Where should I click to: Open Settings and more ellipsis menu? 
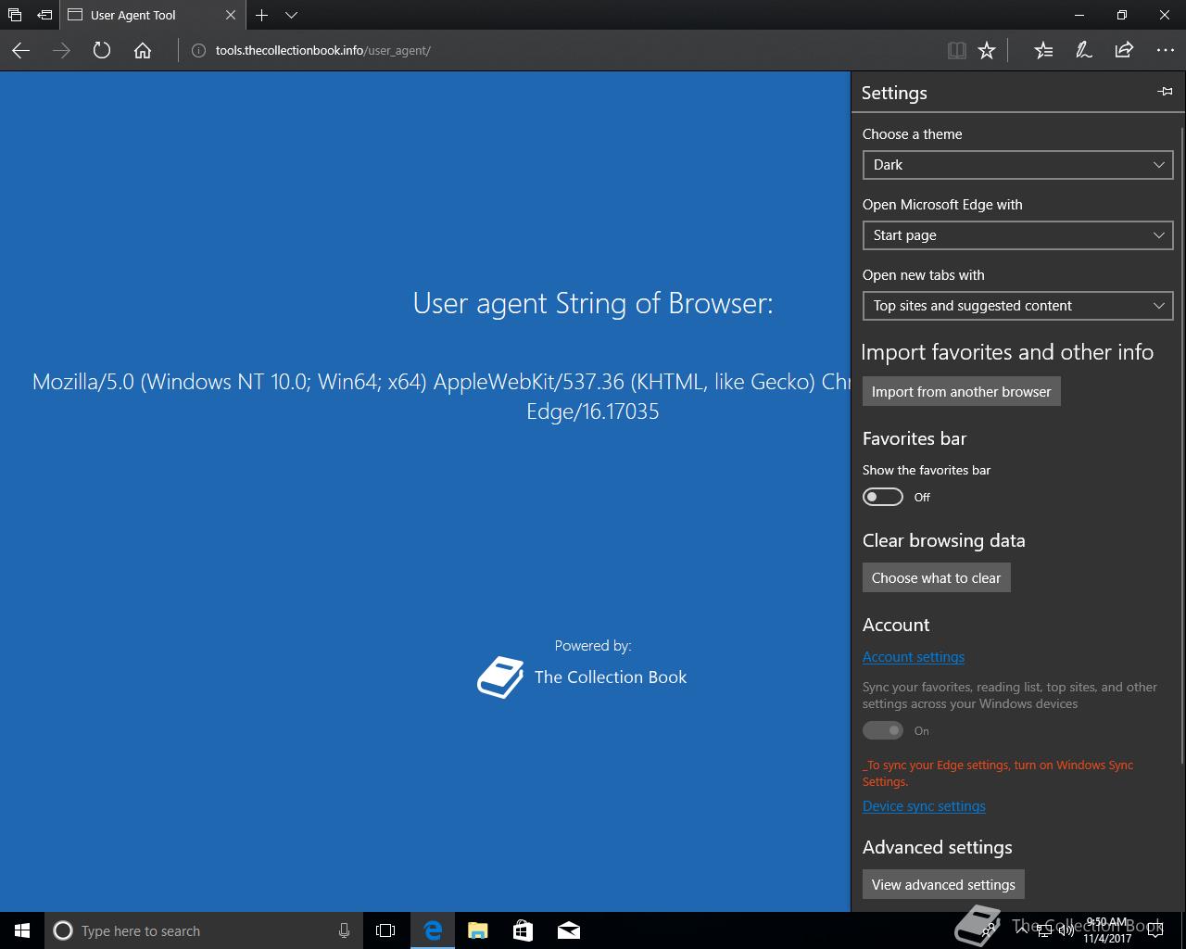coord(1165,51)
